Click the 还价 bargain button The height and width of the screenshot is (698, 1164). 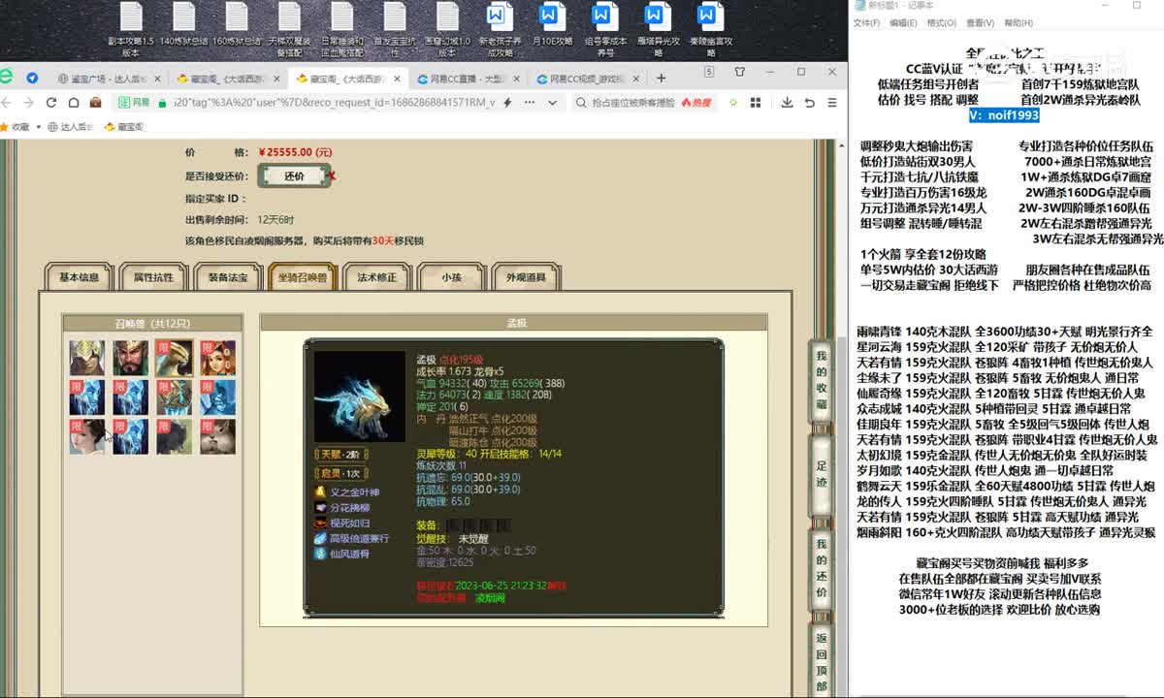point(295,175)
